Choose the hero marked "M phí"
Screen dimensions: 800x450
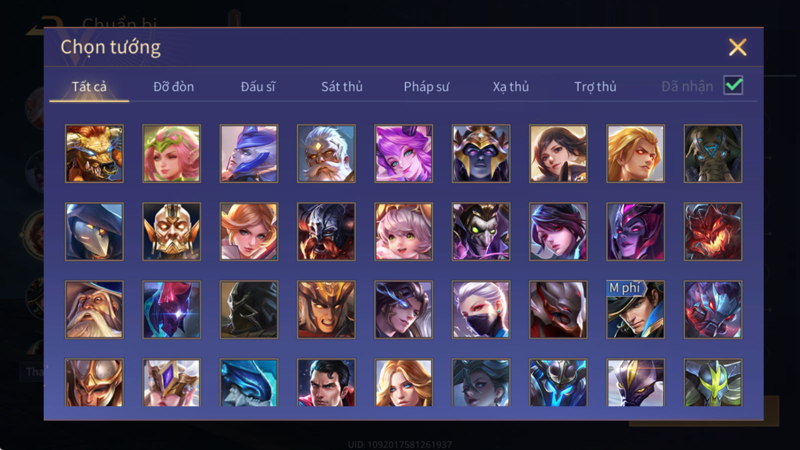635,309
